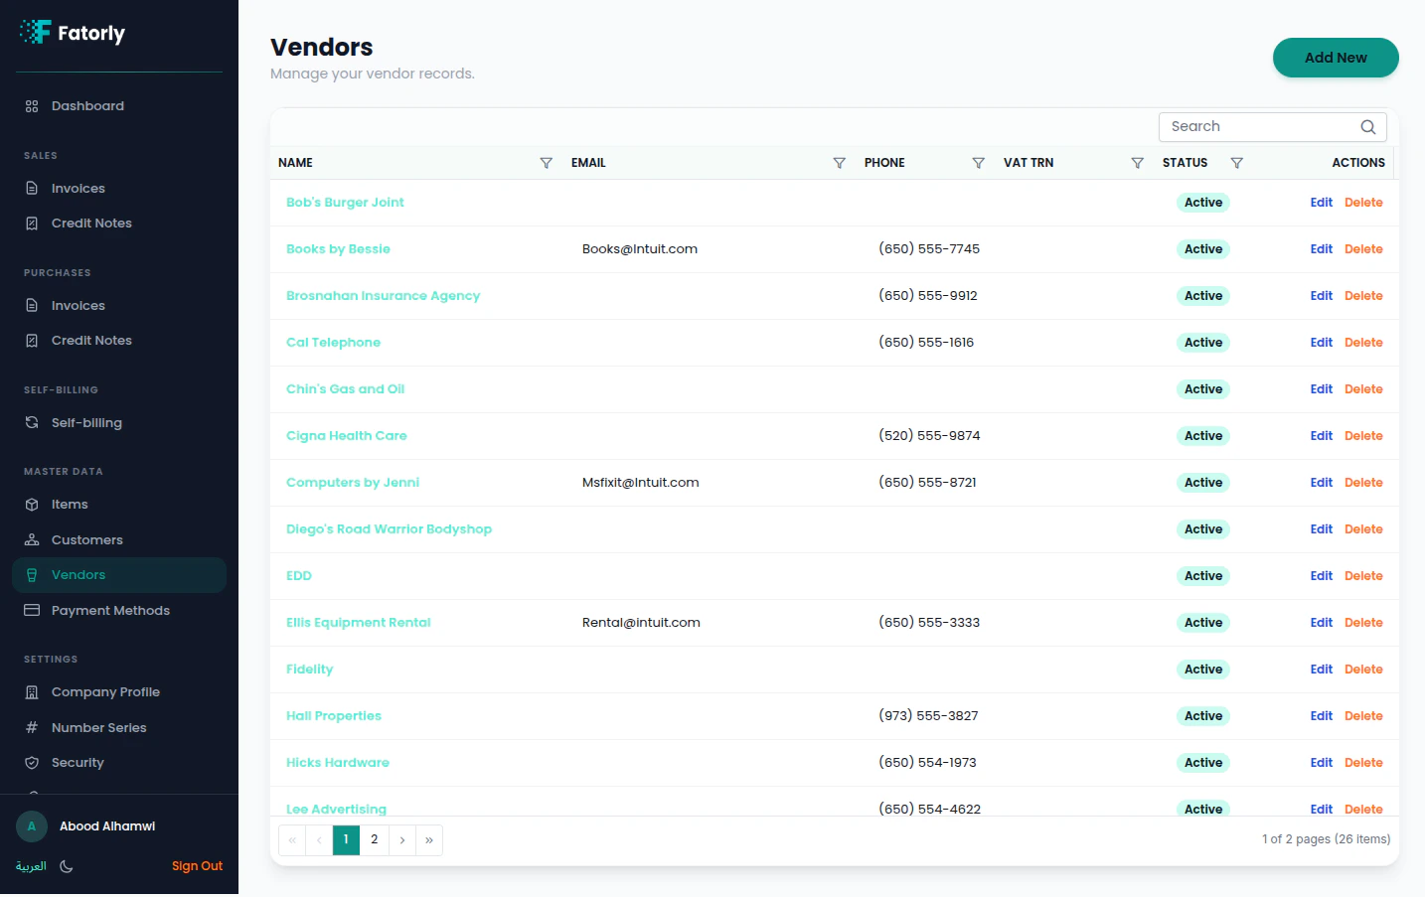Open Brosnahan Insurance Agency vendor link
1425x897 pixels.
[383, 296]
